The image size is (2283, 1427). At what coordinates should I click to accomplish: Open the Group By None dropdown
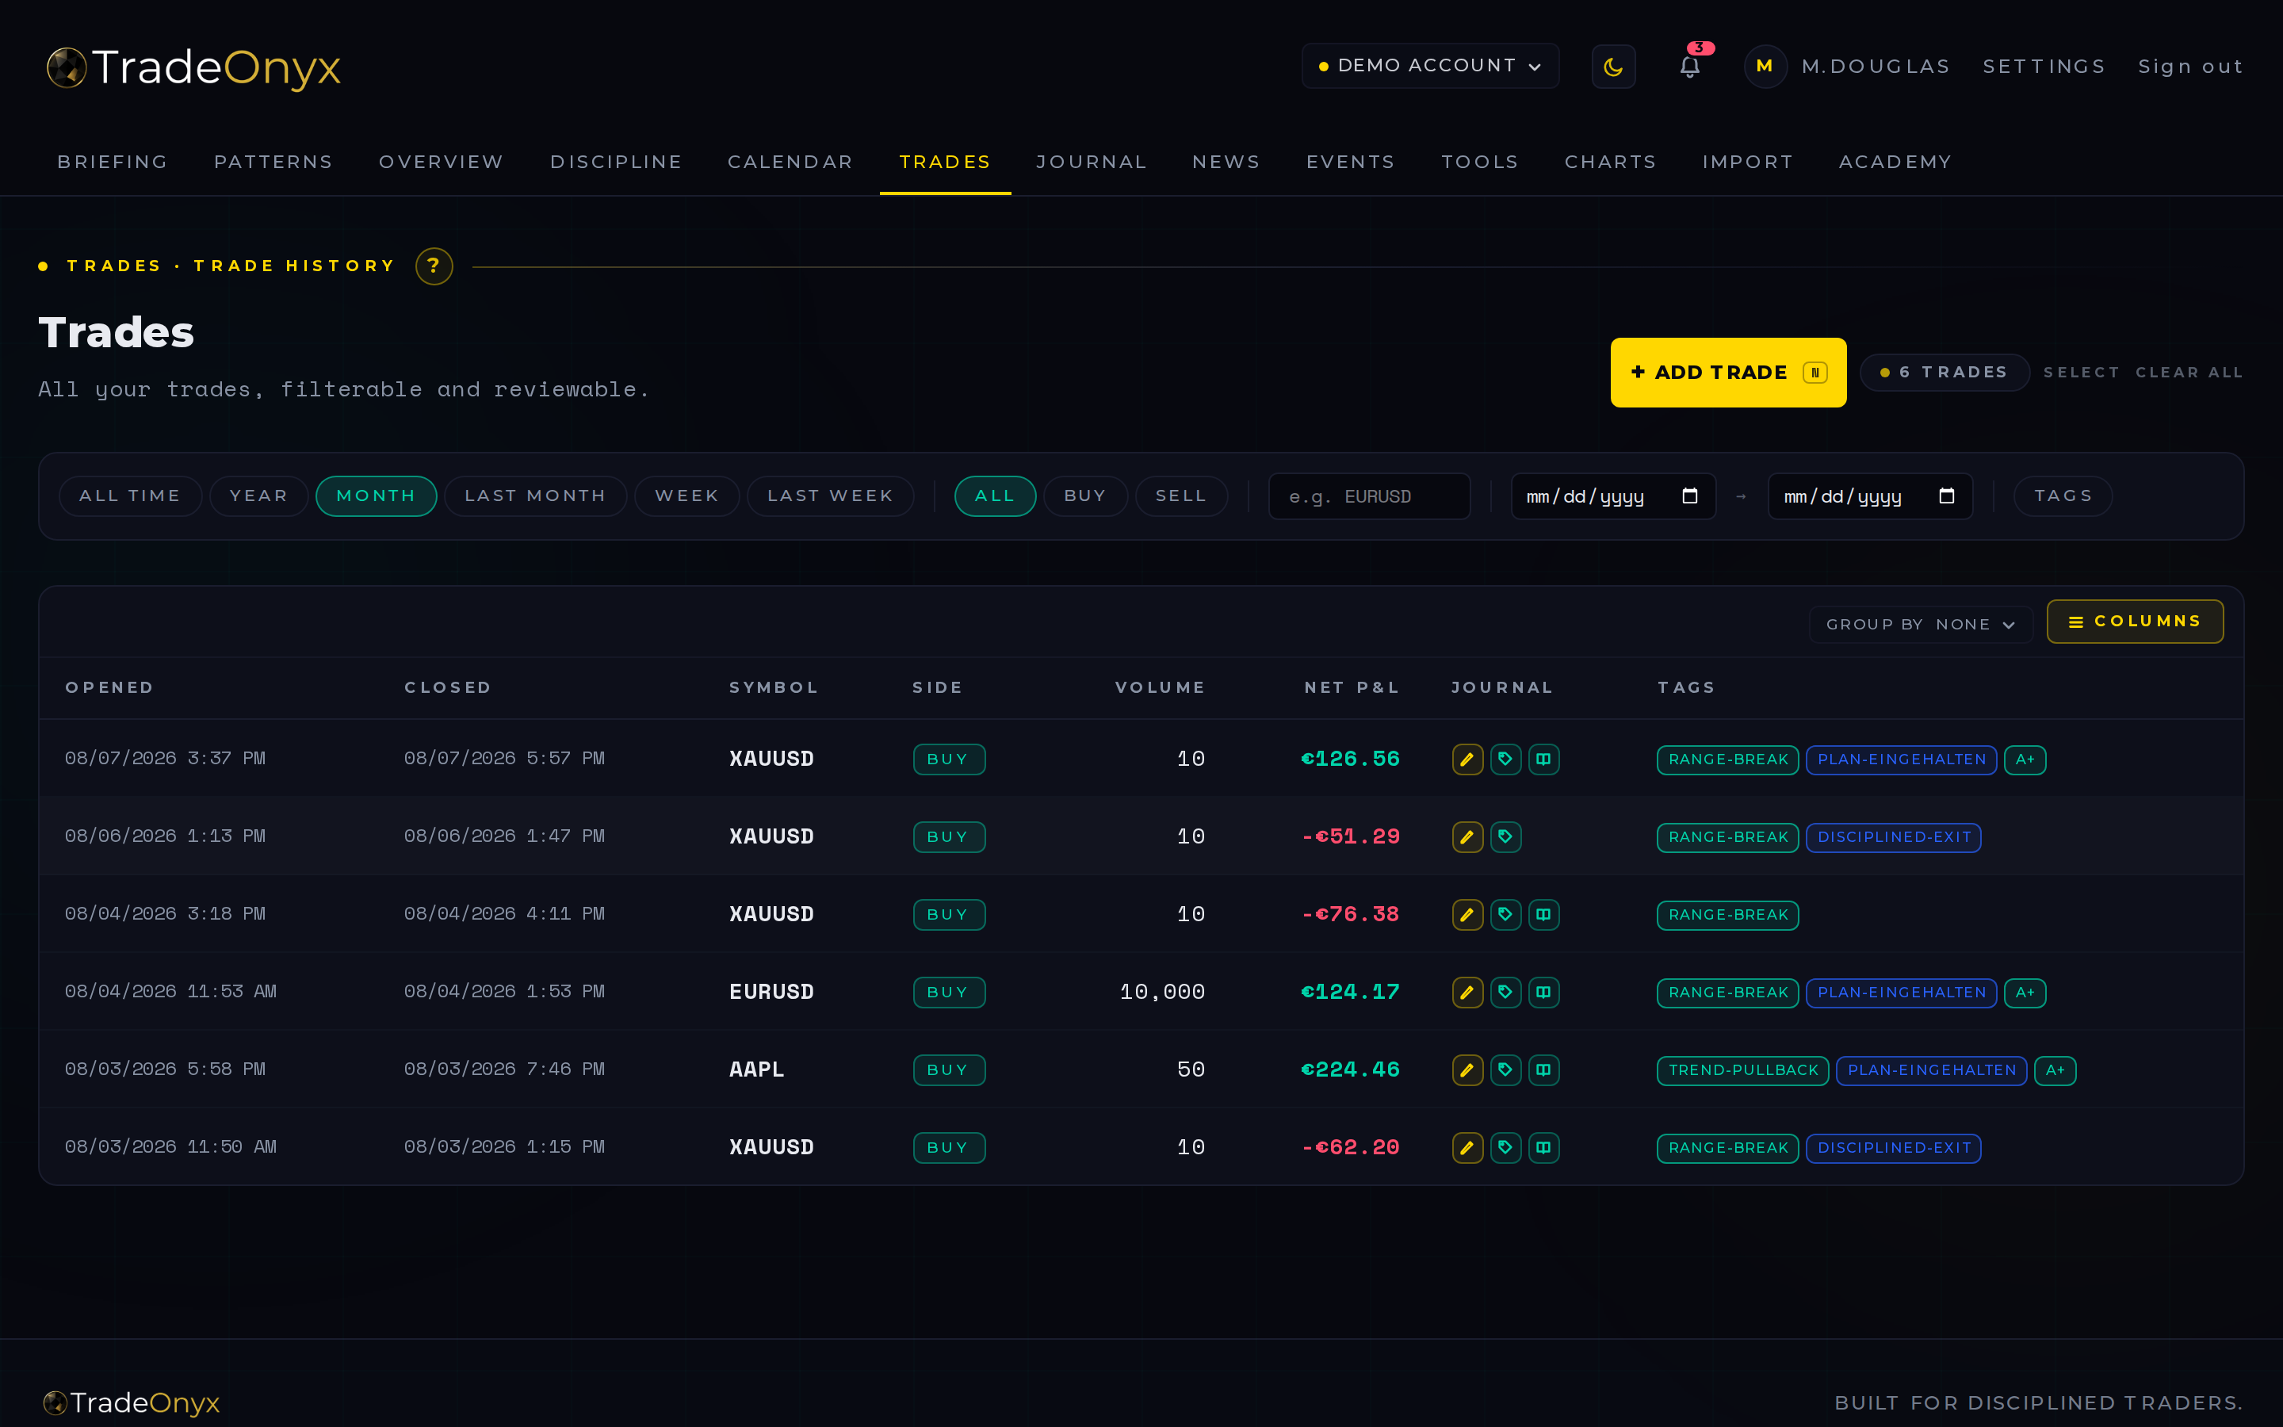pos(1921,625)
